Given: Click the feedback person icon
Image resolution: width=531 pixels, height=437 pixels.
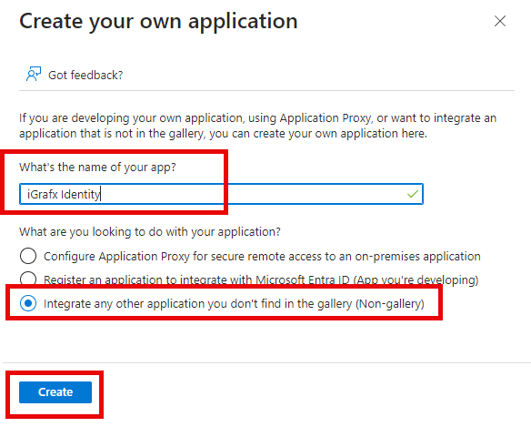Looking at the screenshot, I should (33, 75).
